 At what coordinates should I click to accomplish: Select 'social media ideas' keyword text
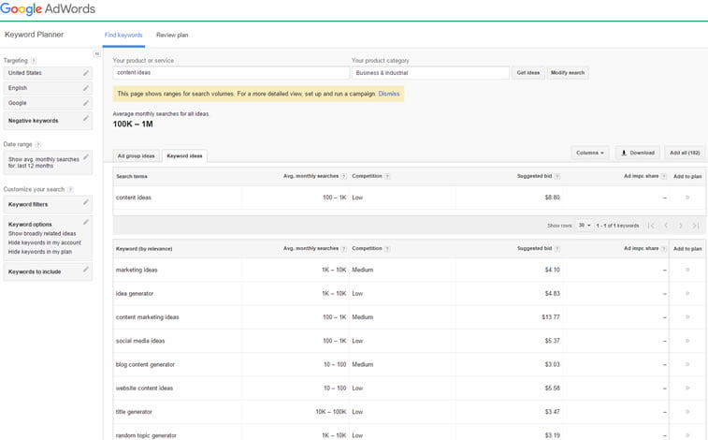[140, 341]
